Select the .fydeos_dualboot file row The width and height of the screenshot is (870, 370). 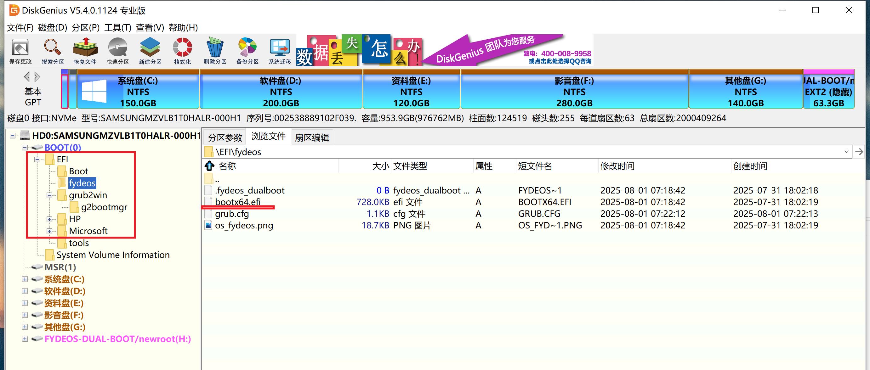[534, 190]
